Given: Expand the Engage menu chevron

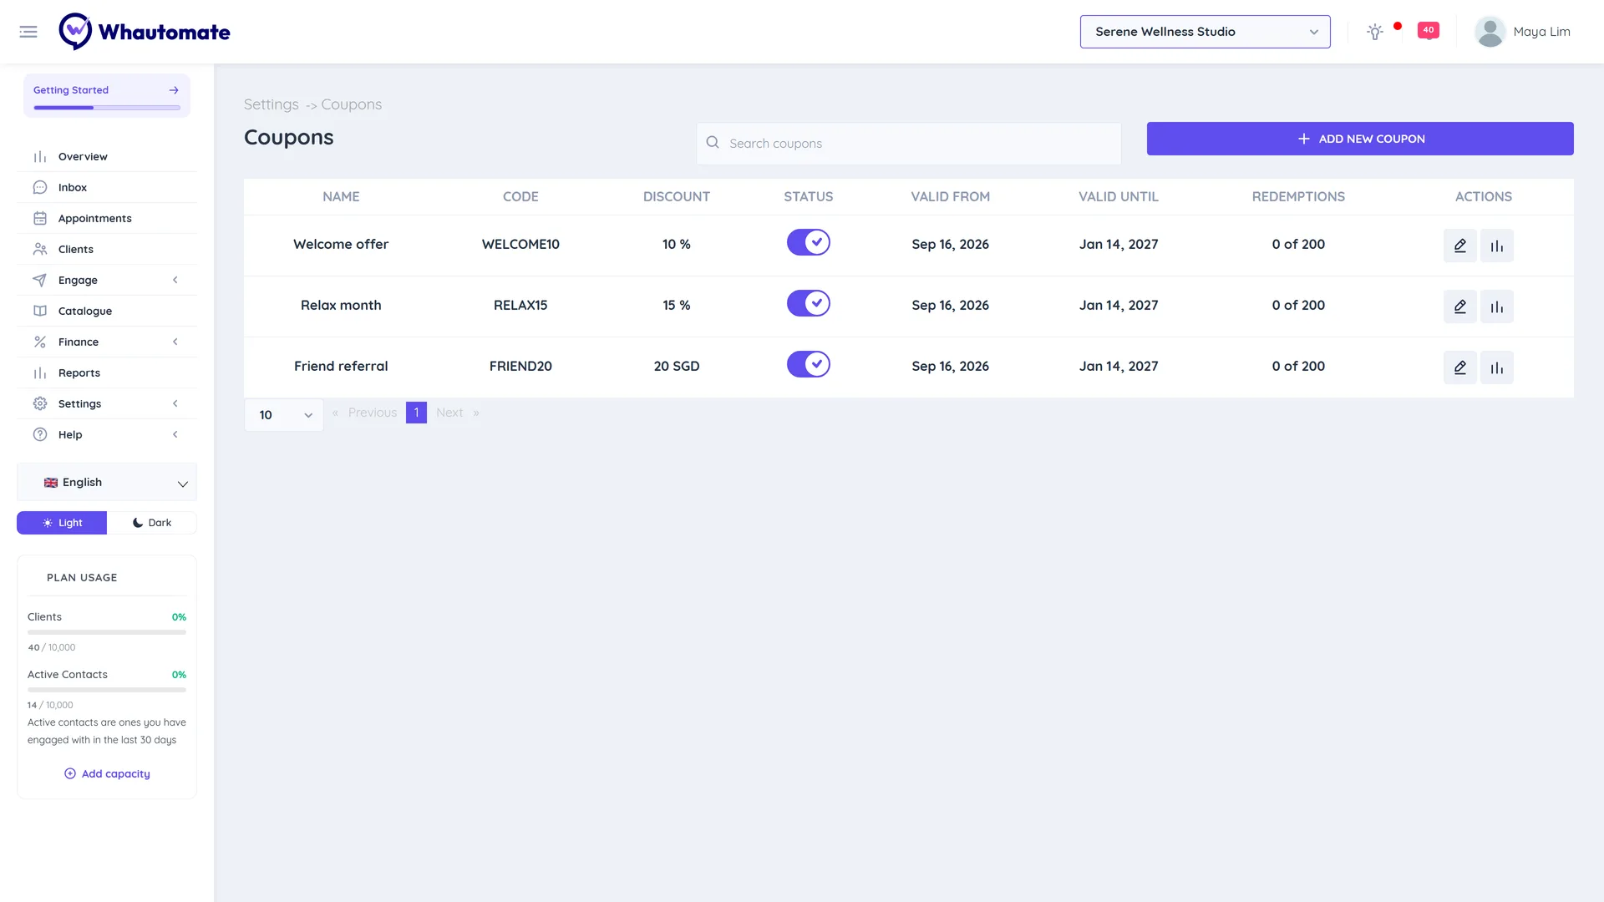Looking at the screenshot, I should 175,281.
